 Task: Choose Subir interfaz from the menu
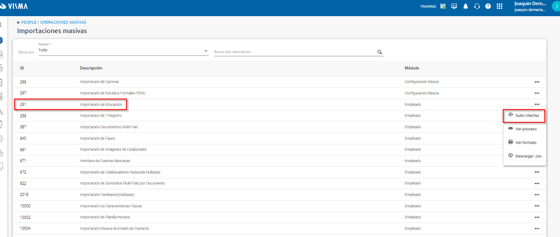[524, 116]
